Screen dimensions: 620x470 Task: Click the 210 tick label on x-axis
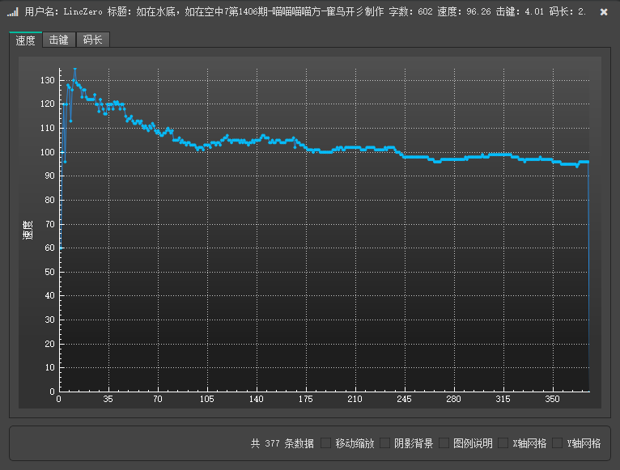[355, 400]
